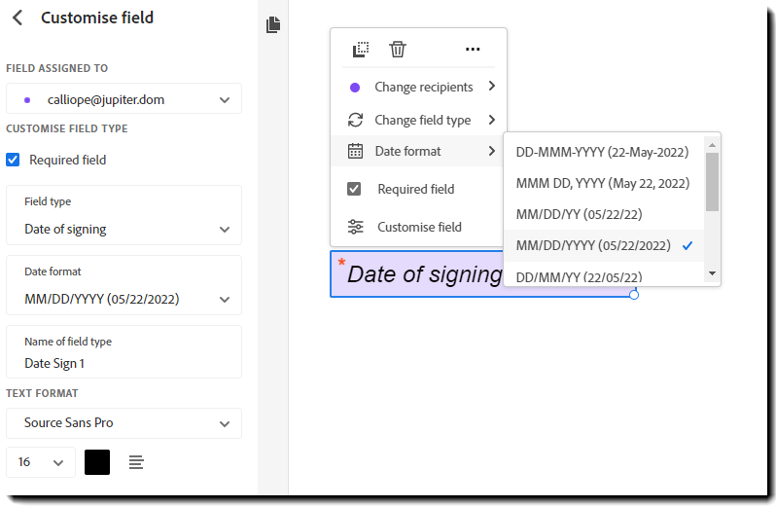The height and width of the screenshot is (507, 776).
Task: Choose MM/DD/YY (05/22/22) format option
Action: tap(579, 214)
